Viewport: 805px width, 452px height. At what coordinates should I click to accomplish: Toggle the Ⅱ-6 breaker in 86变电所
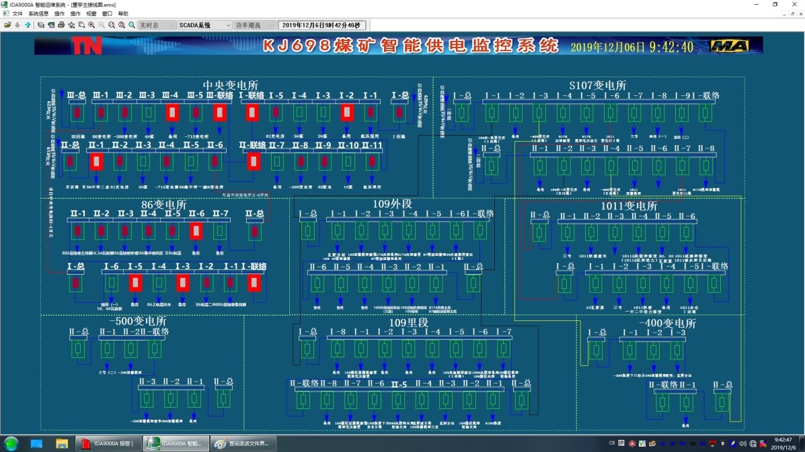[x=196, y=231]
